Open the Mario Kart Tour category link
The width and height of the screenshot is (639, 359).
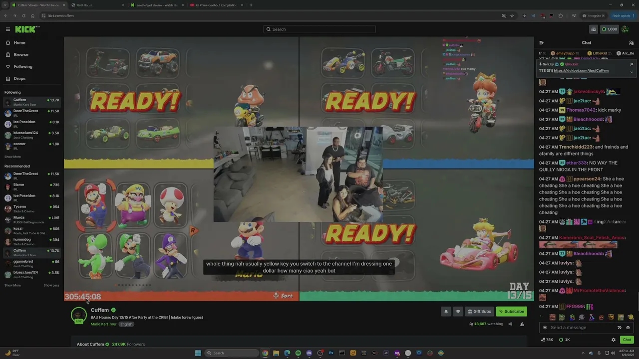coord(103,324)
